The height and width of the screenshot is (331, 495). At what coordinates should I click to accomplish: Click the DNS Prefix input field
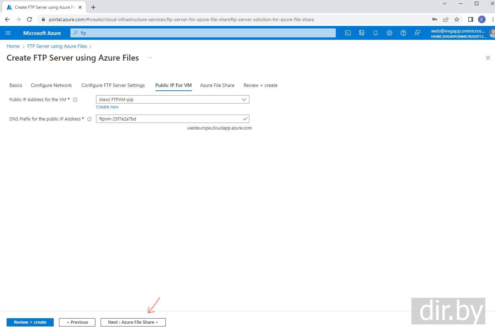[170, 119]
